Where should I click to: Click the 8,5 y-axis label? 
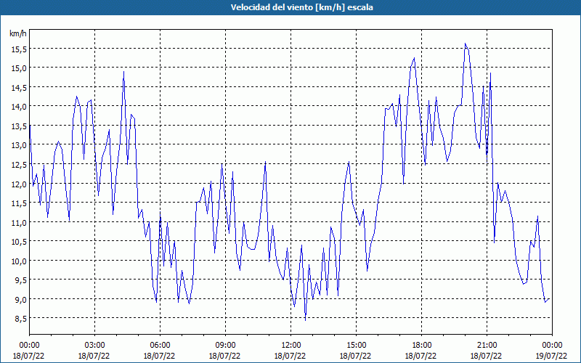point(20,319)
